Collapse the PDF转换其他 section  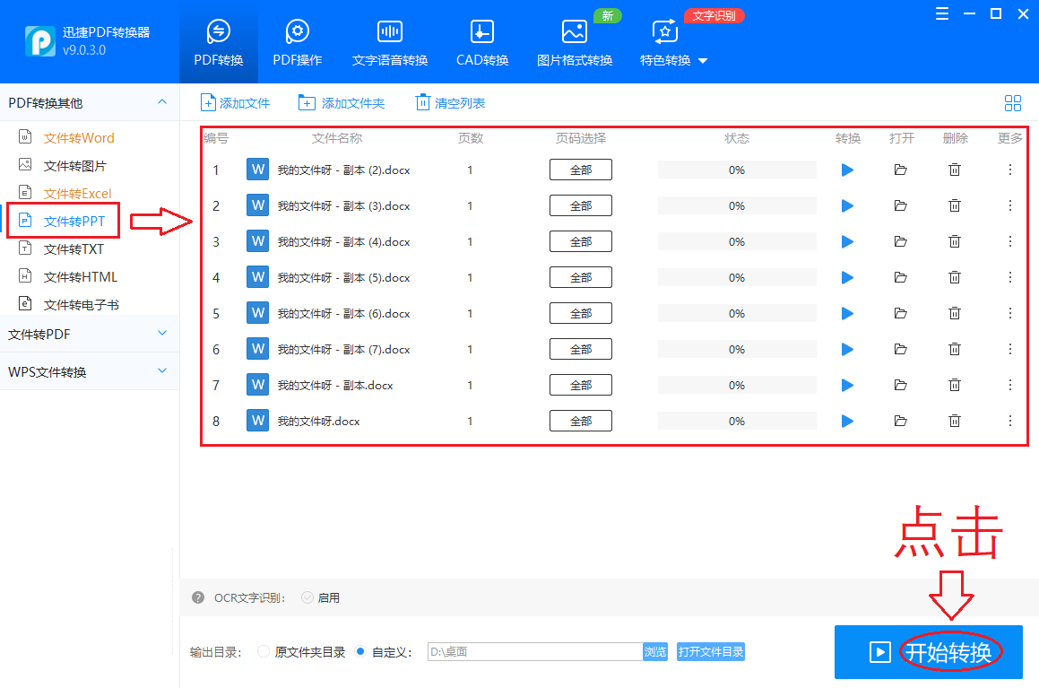point(162,102)
